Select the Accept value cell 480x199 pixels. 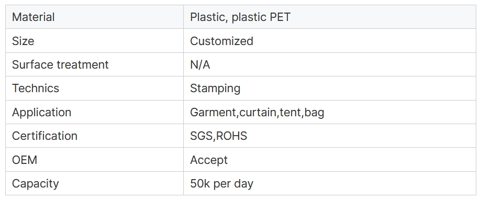pos(330,160)
